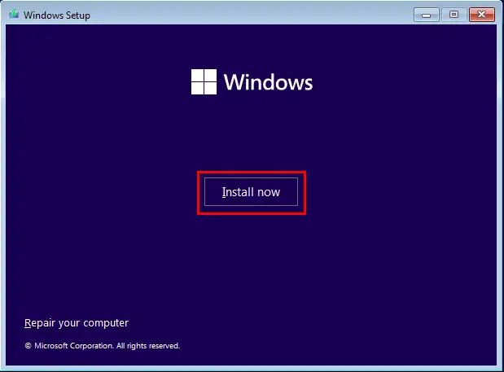
Task: Open the Repair your computer link
Action: pos(77,323)
